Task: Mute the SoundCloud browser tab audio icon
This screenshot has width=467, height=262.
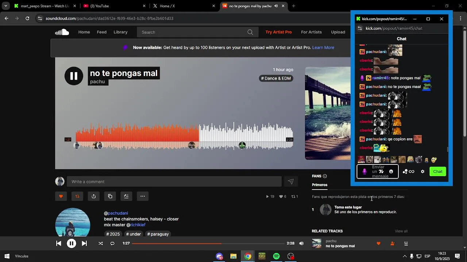Action: click(276, 6)
